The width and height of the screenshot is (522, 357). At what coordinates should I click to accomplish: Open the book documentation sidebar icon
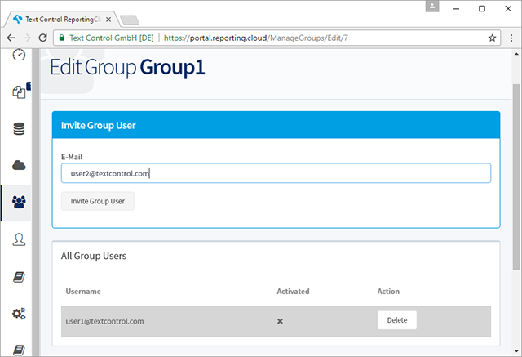click(x=19, y=277)
